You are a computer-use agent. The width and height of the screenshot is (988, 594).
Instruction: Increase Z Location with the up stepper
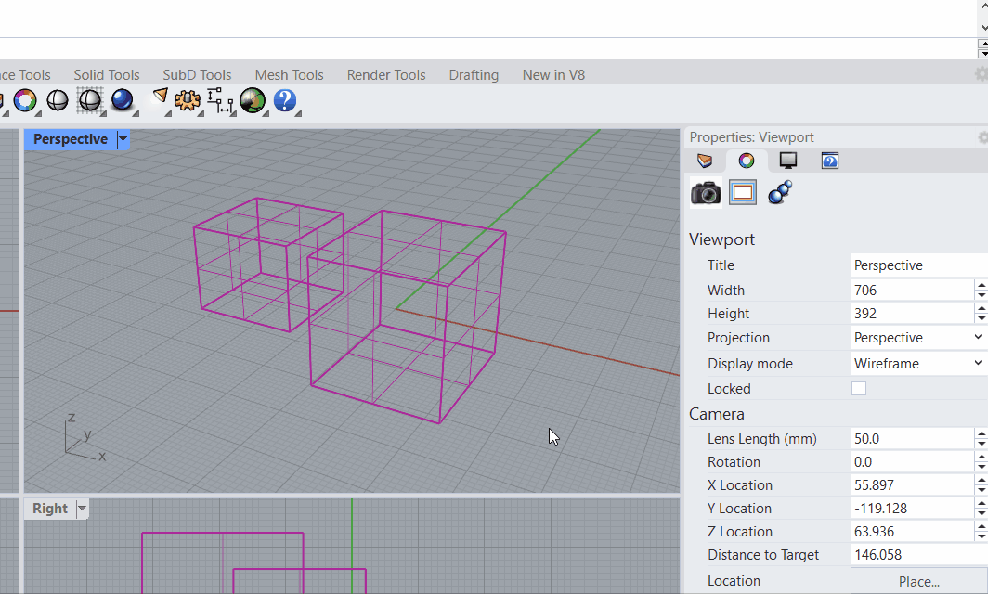coord(981,527)
